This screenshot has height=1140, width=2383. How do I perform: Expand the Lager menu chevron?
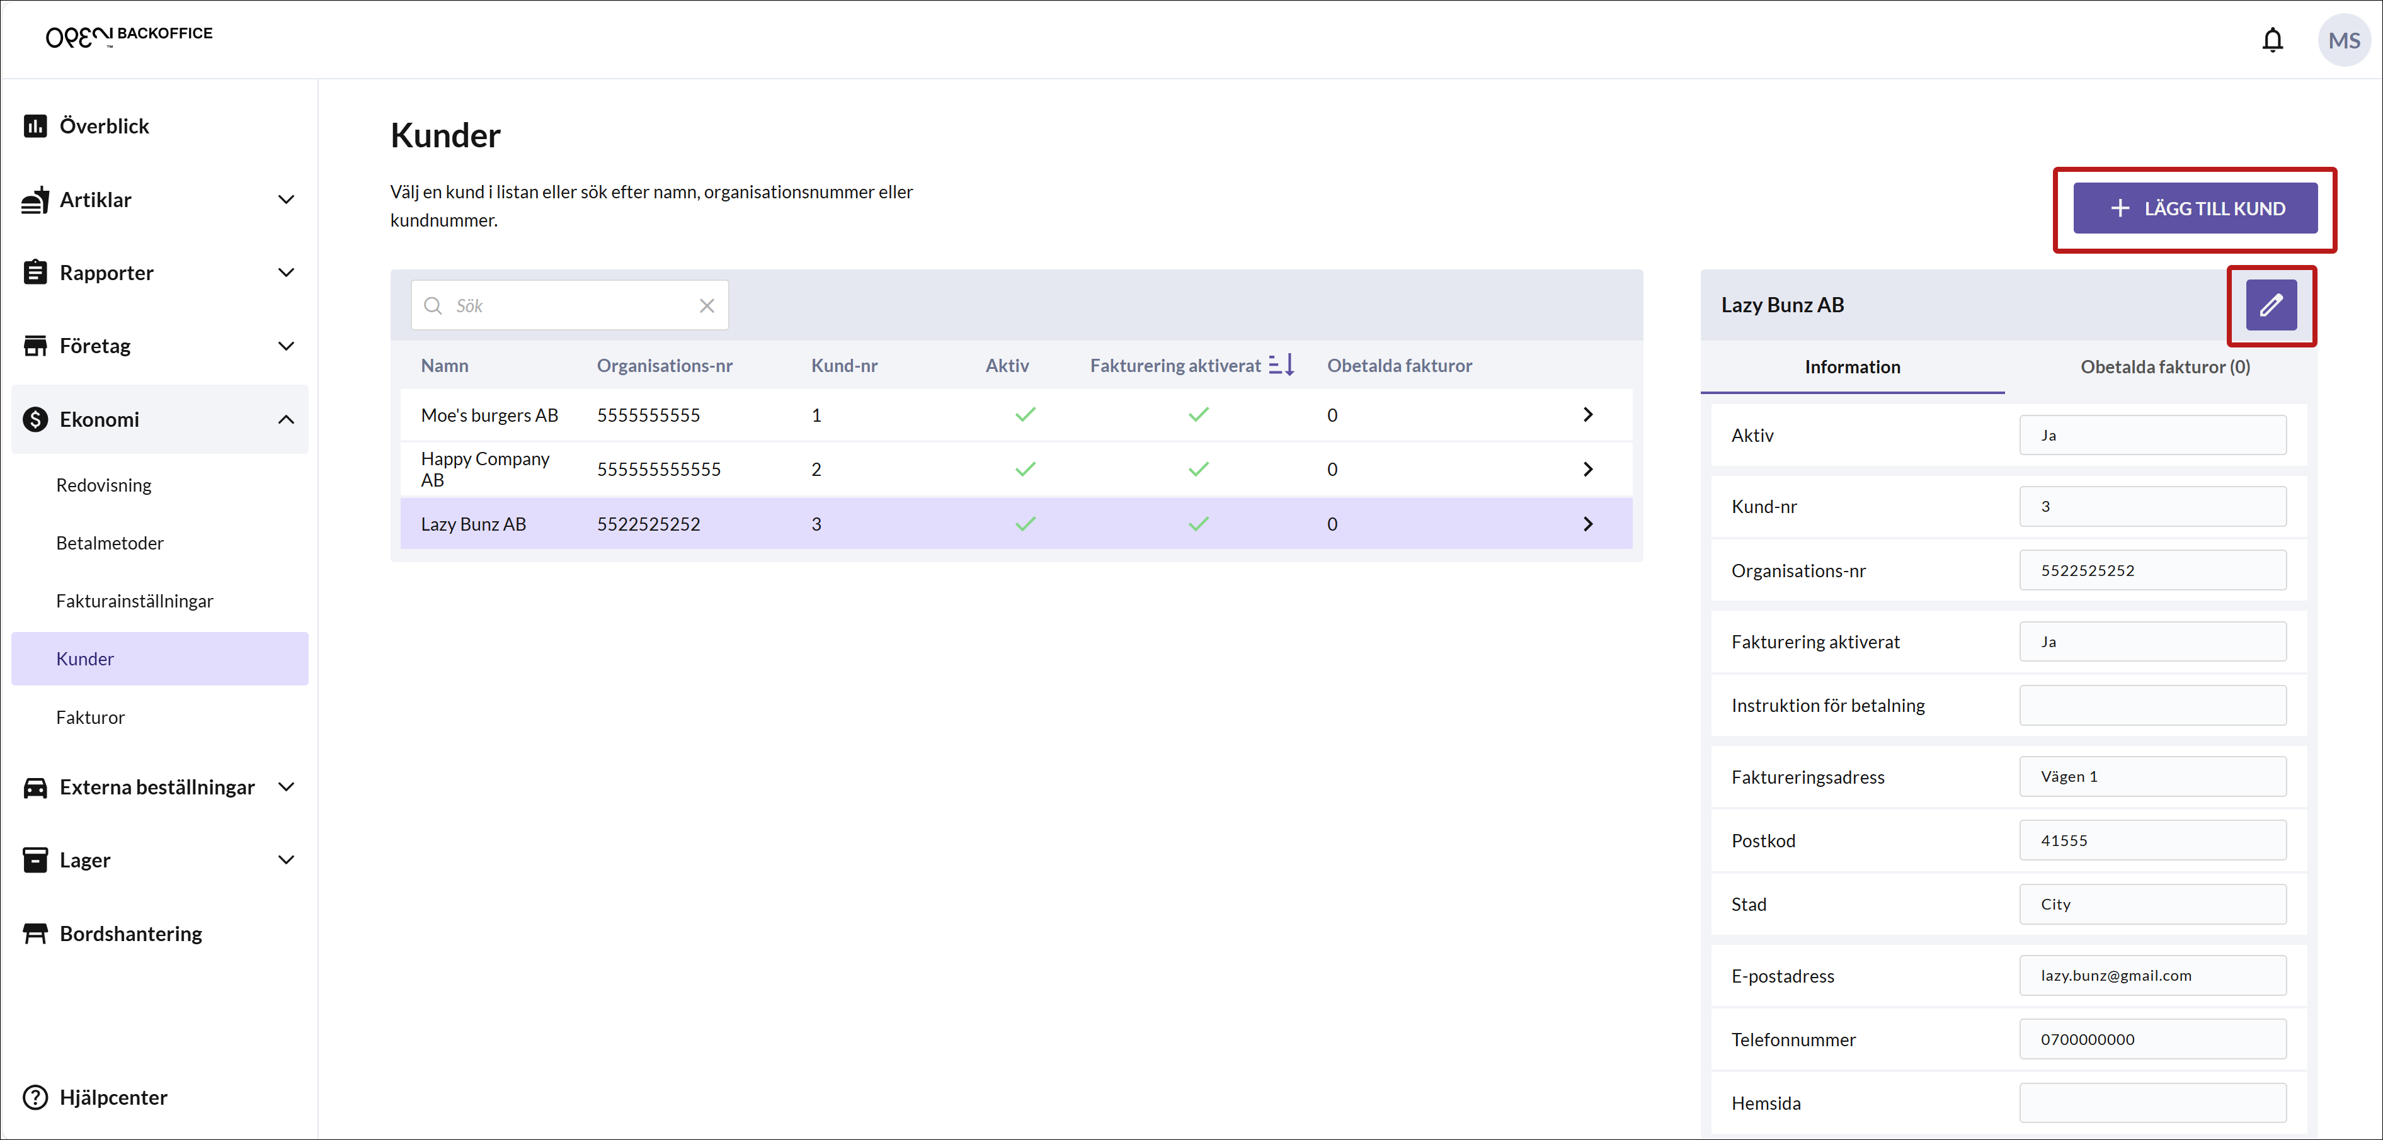point(286,860)
